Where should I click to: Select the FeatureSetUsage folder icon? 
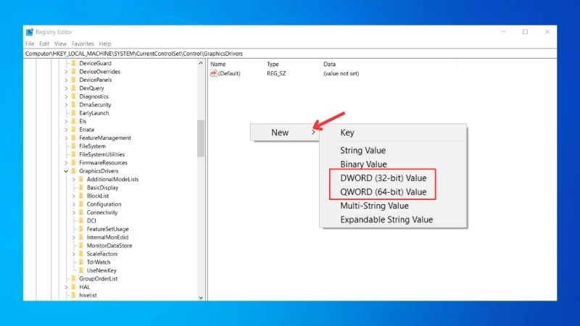[x=81, y=229]
